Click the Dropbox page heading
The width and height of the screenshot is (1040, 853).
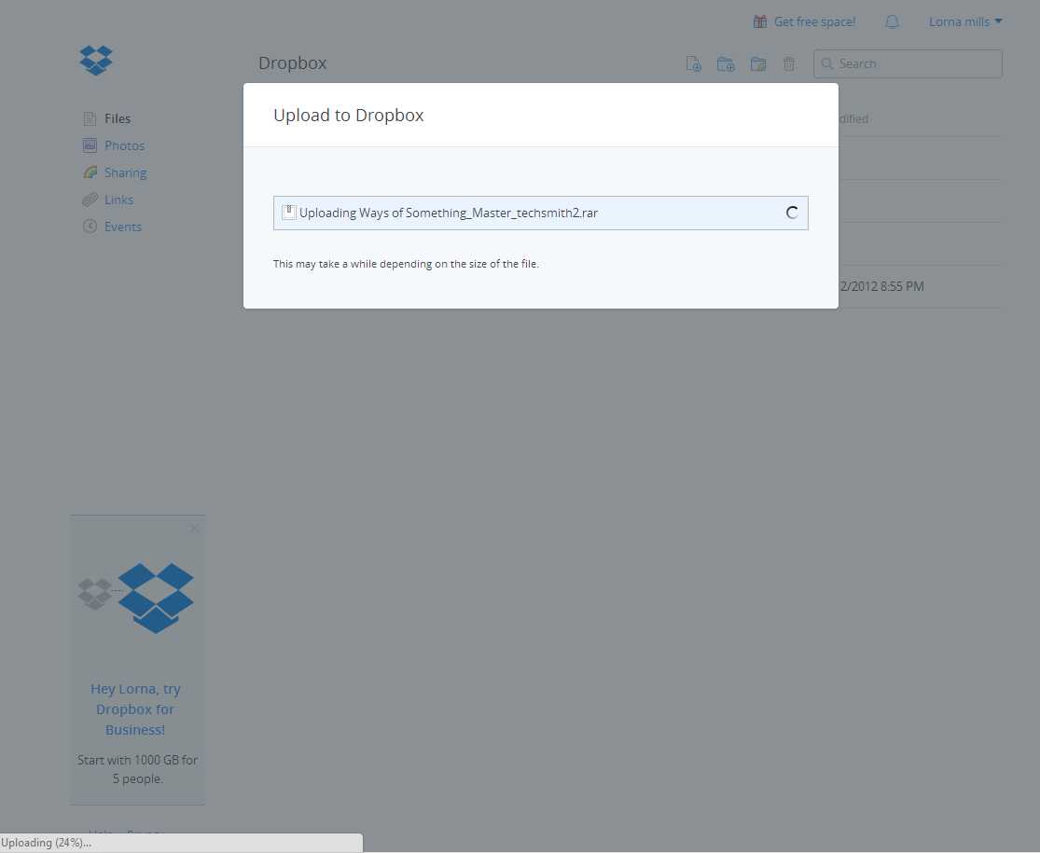293,63
